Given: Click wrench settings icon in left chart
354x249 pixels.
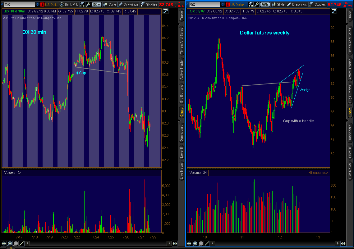Looking at the screenshot, I should click(x=88, y=4).
